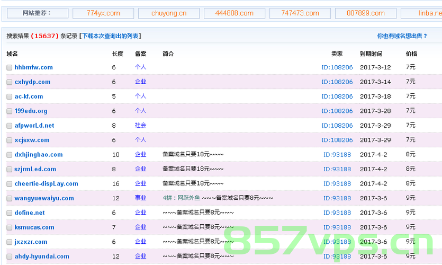Click 个人 record type for hhbmfw.com
Screen dimensions: 442x265
[x=140, y=67]
